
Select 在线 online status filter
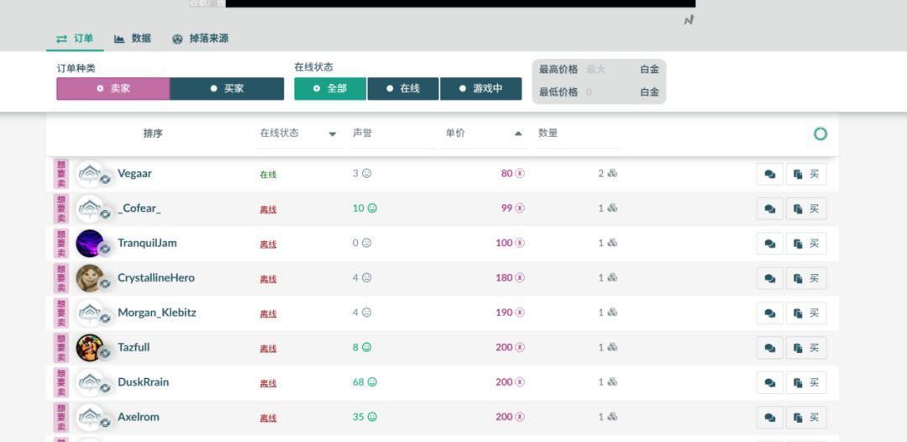(x=403, y=88)
